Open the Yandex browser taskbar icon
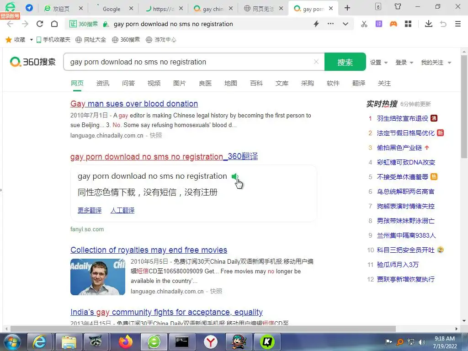 point(211,342)
